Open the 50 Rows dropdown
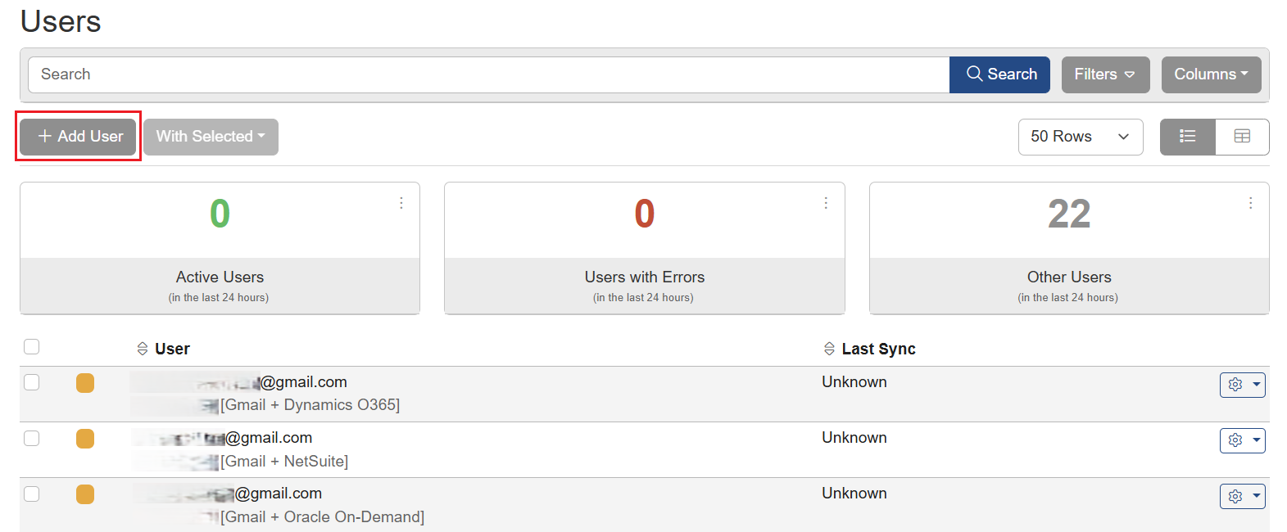The height and width of the screenshot is (532, 1287). click(1081, 137)
